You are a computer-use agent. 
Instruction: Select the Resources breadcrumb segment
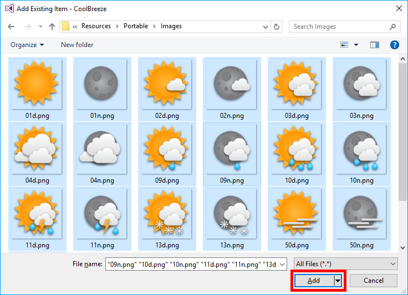click(x=96, y=26)
